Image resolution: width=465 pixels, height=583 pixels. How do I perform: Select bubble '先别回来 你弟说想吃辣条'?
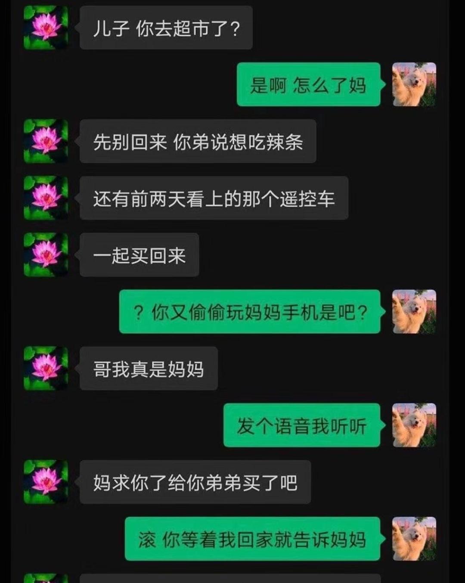point(198,141)
